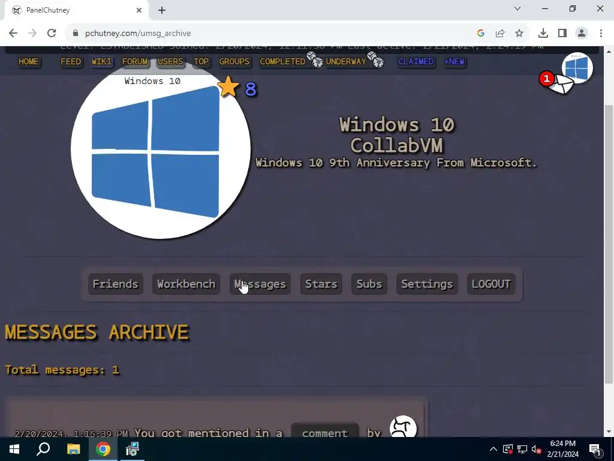The width and height of the screenshot is (614, 461).
Task: Click the address bar URL field
Action: pyautogui.click(x=274, y=34)
